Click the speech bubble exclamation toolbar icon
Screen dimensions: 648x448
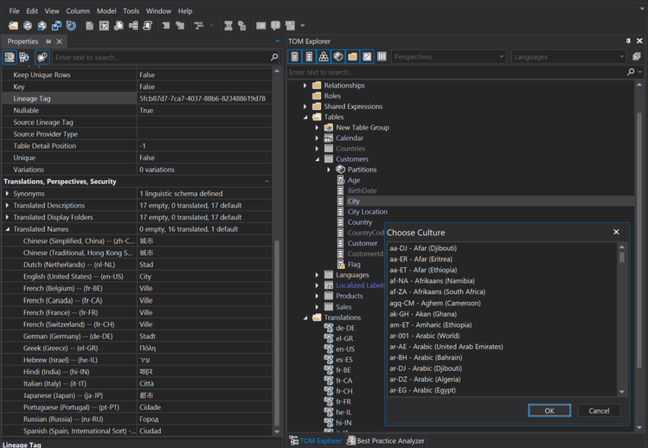tap(275, 25)
